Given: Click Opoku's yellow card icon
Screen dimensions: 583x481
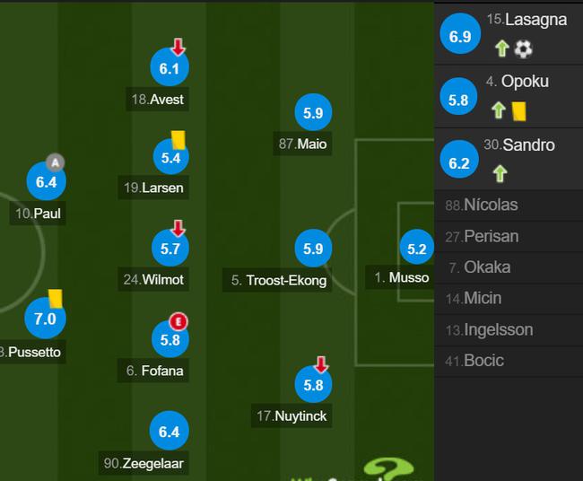Looking at the screenshot, I should click(518, 111).
